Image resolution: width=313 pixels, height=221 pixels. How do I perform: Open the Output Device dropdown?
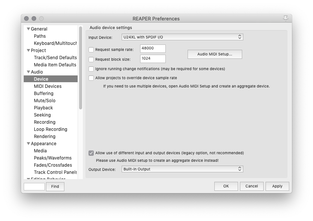coord(182,169)
